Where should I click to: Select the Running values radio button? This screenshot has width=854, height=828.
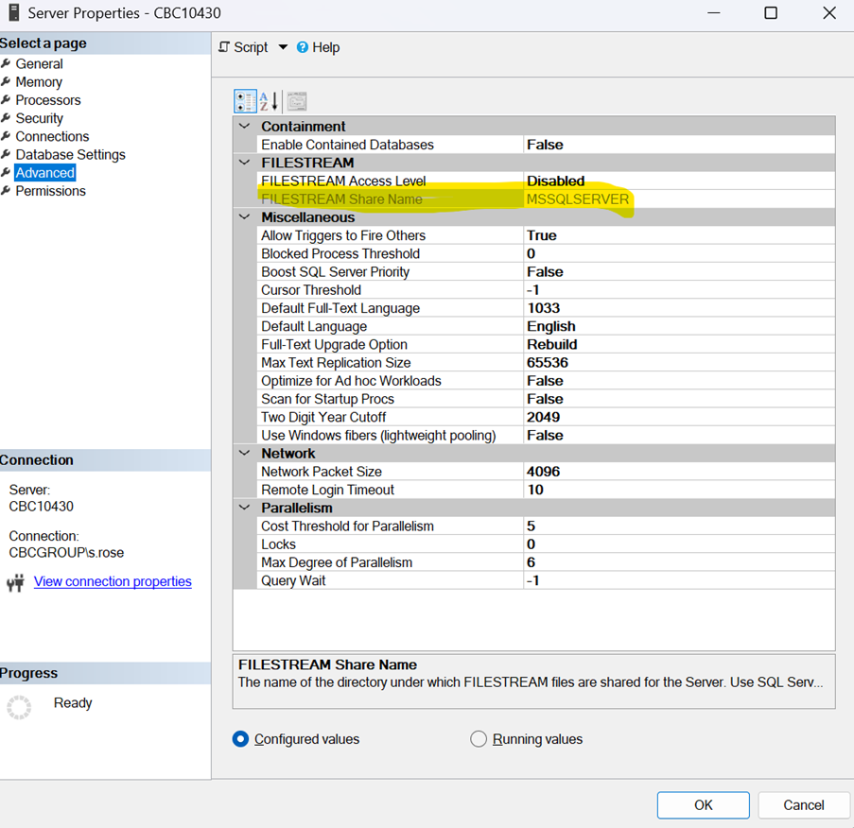479,739
